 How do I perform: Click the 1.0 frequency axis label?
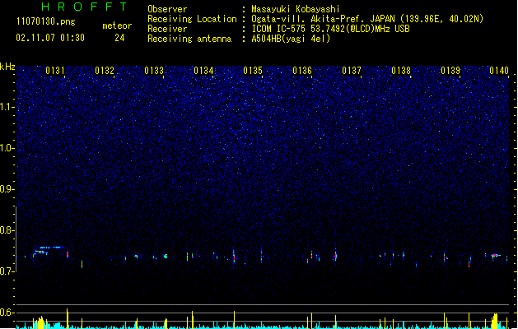point(7,148)
